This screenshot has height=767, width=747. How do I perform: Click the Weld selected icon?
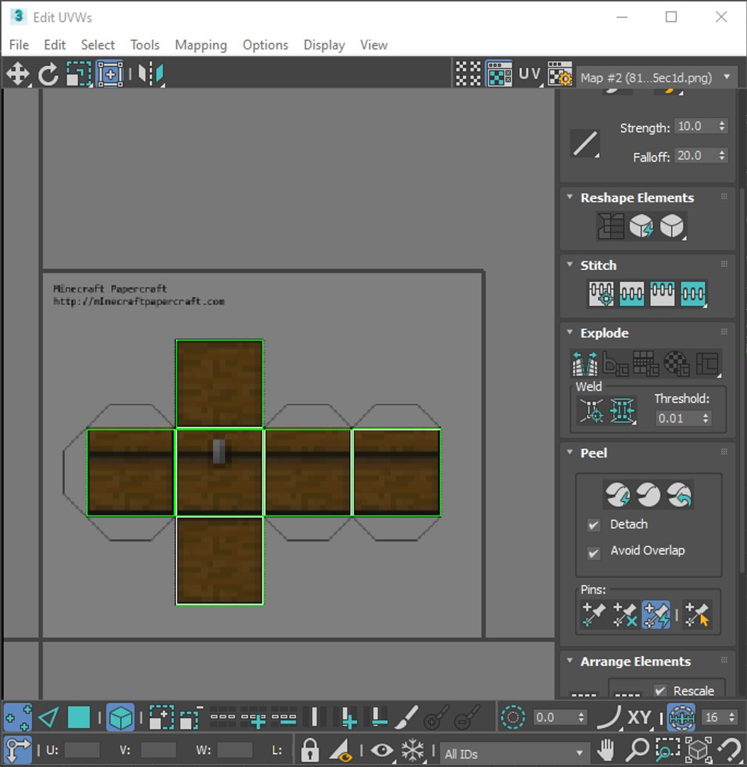[x=622, y=410]
